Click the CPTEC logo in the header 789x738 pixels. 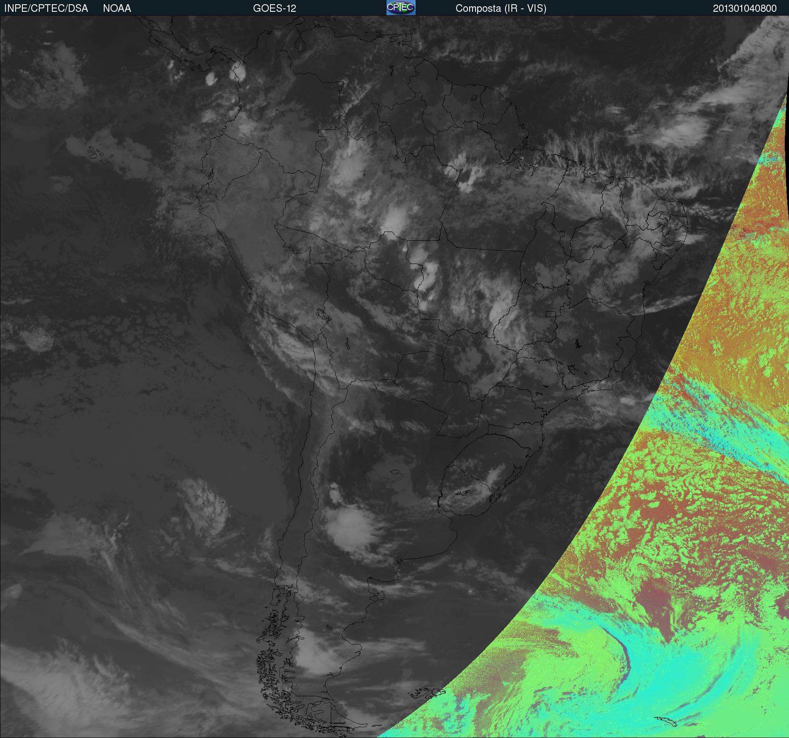(401, 8)
